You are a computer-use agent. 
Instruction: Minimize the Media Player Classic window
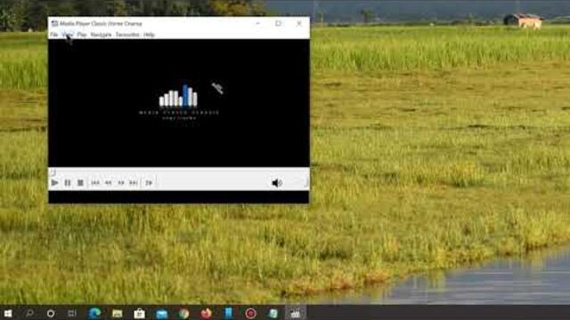tap(257, 24)
